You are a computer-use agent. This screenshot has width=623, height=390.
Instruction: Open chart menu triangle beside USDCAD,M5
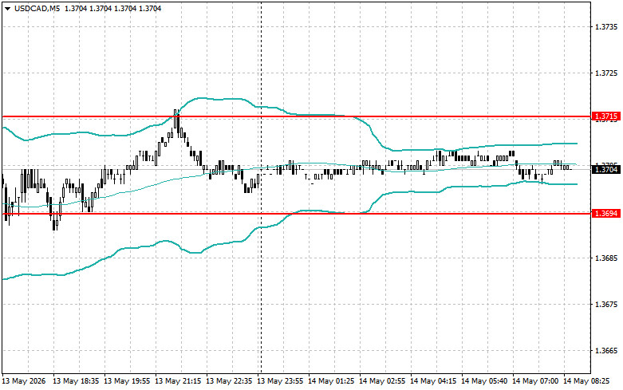coord(7,9)
